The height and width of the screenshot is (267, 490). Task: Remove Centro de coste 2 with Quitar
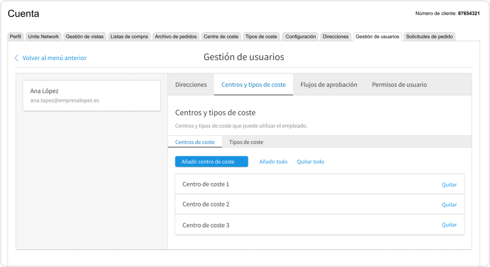click(x=449, y=205)
